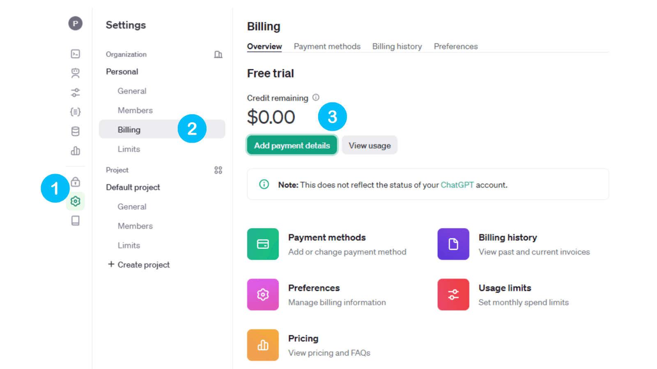Open API keys via the lock icon
Viewport: 657px width, 369px height.
click(x=75, y=182)
